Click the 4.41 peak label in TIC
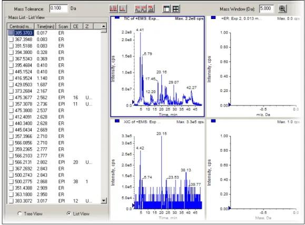 click(x=140, y=30)
